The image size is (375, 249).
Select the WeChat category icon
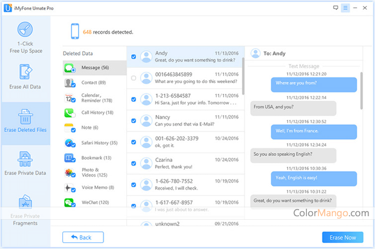70,203
